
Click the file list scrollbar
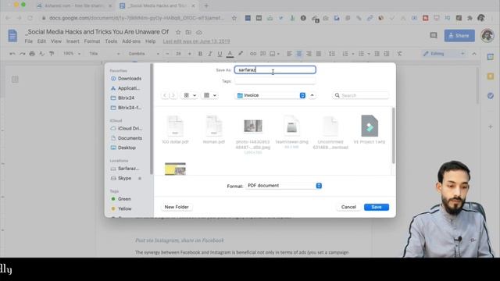(393, 135)
